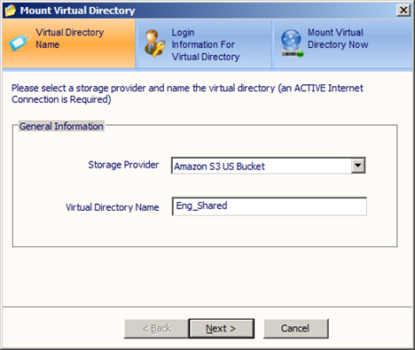Click the Cancel button

[295, 328]
